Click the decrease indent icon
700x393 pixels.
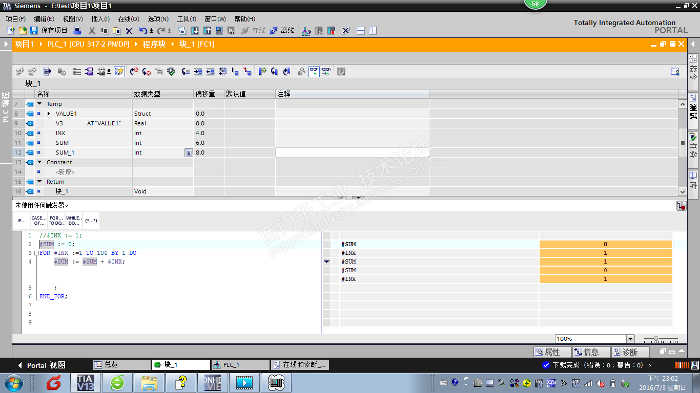point(210,72)
